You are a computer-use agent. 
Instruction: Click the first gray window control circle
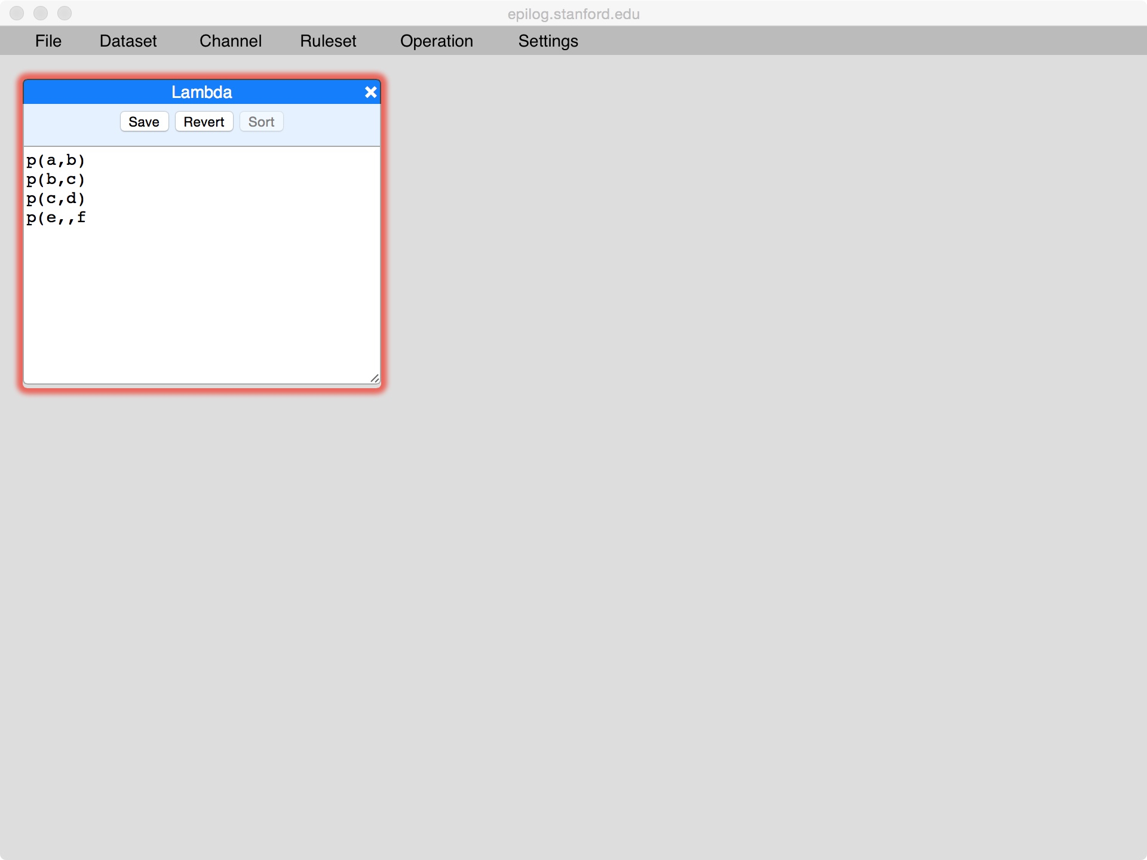coord(17,13)
